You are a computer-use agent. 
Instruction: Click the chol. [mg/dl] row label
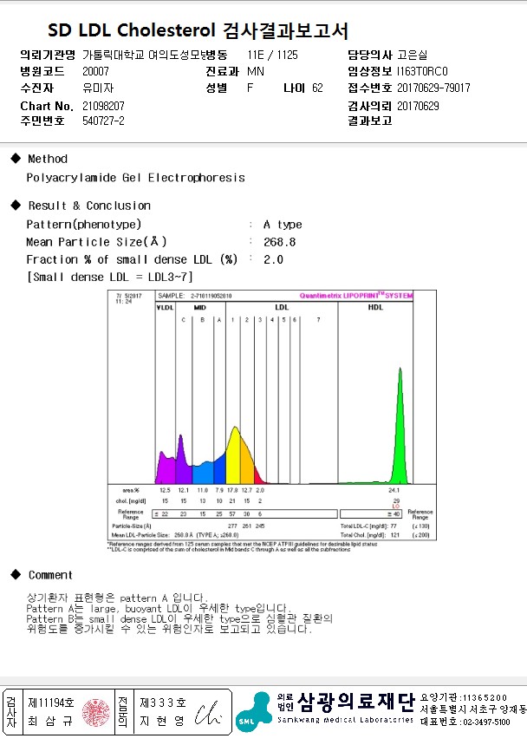coord(131,500)
